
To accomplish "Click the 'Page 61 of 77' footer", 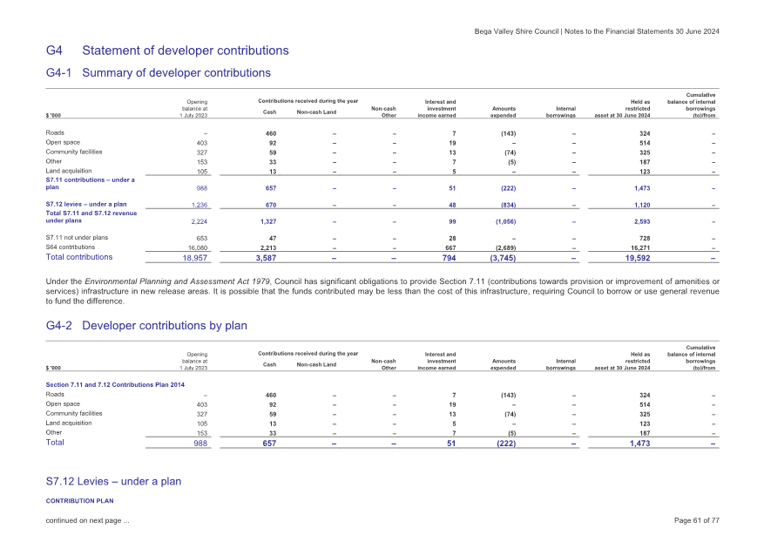I will click(697, 520).
